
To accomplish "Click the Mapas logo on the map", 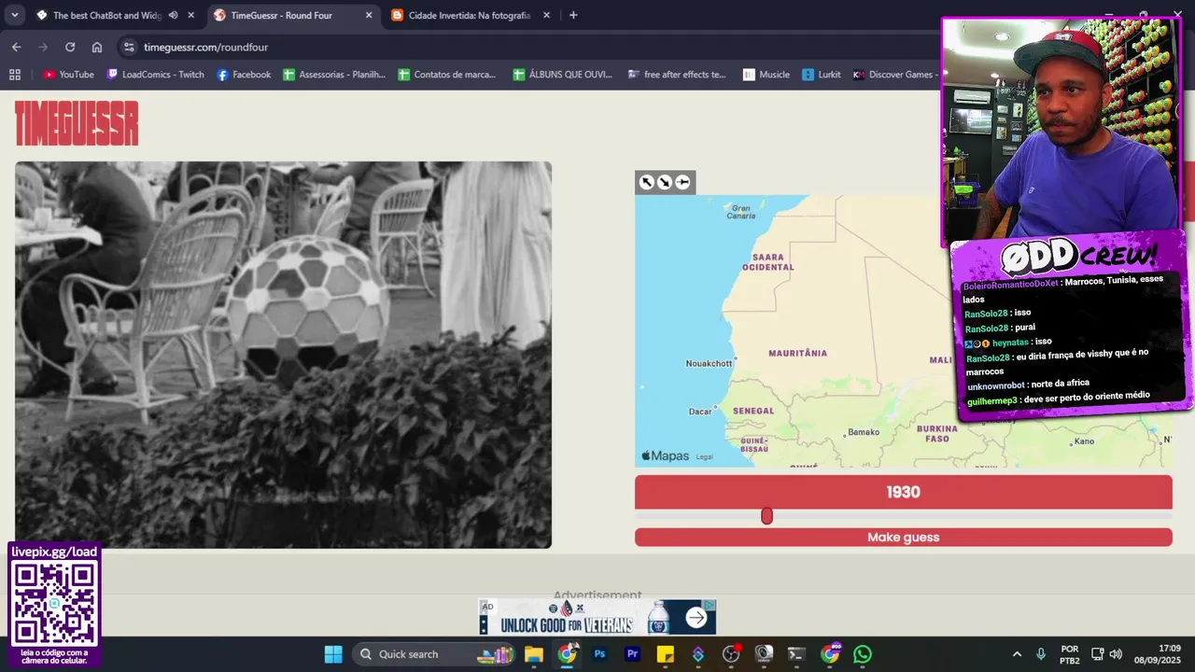I will point(665,456).
